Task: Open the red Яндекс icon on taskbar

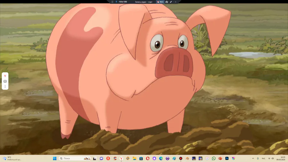Action: point(108,158)
